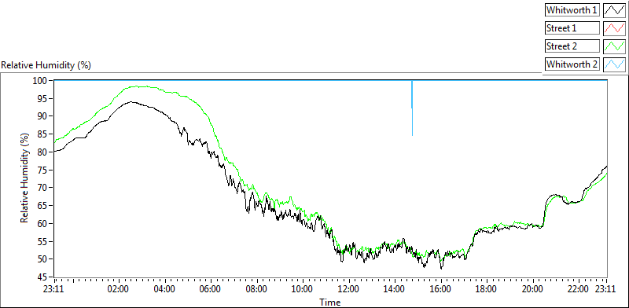Click the 18:00 time tick label

pos(487,288)
